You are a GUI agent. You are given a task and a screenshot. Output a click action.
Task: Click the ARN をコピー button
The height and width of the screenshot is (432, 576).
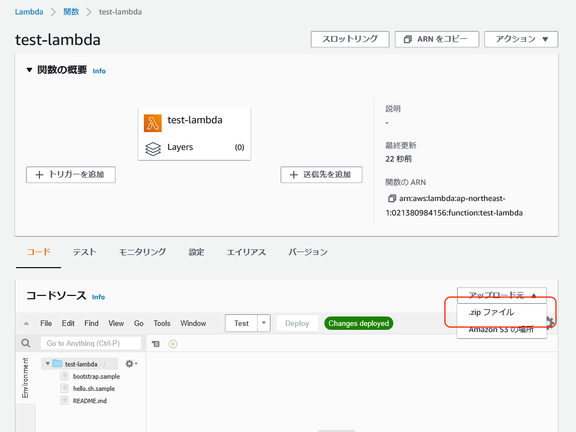pos(437,39)
